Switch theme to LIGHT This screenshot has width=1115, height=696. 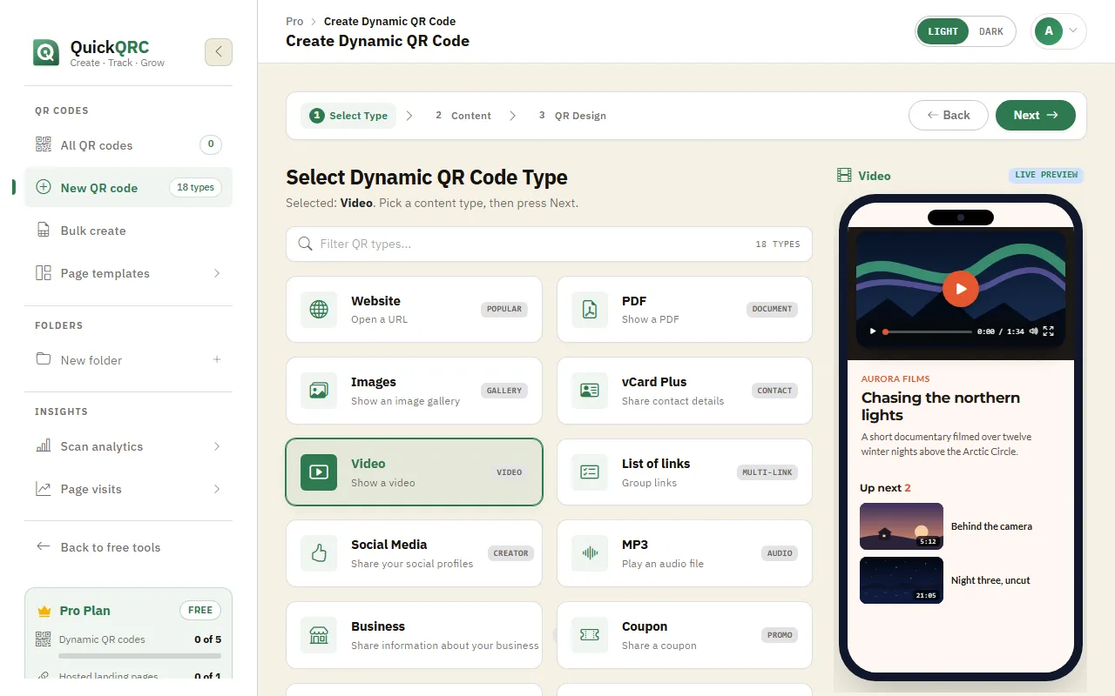943,31
